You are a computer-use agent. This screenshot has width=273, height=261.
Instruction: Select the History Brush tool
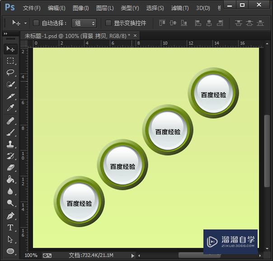(x=10, y=156)
